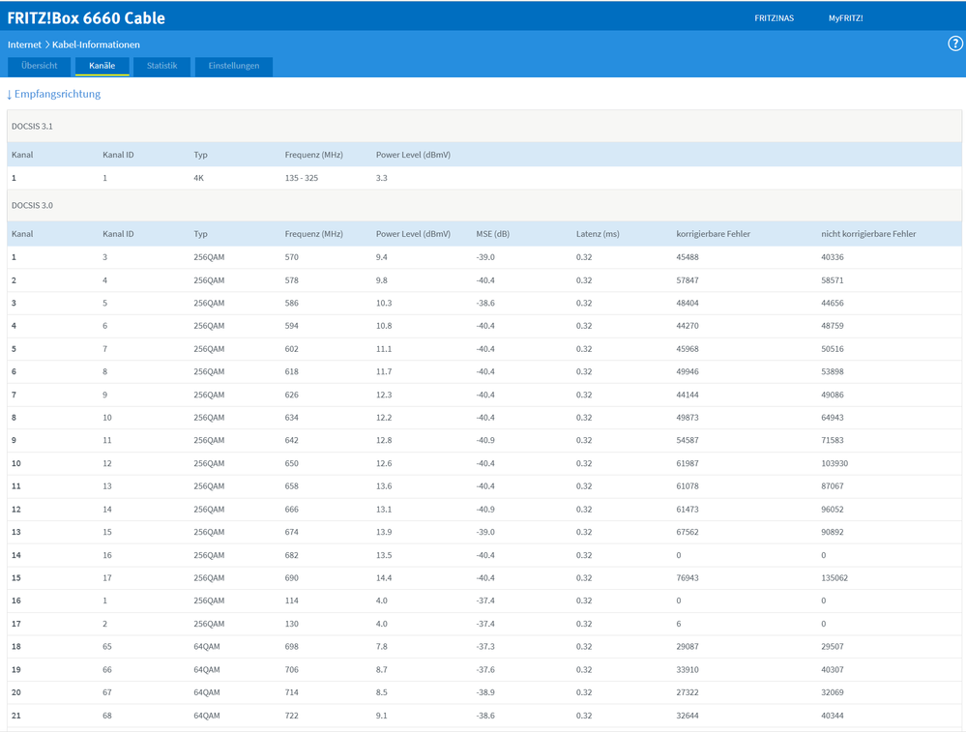Go to the Einstellungen tab

pos(234,66)
